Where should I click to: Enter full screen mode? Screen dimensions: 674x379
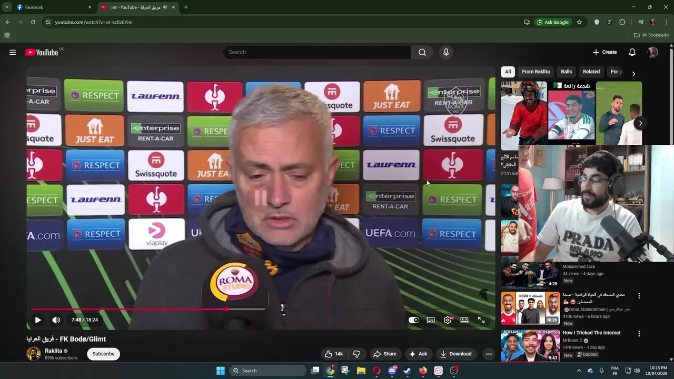[481, 320]
